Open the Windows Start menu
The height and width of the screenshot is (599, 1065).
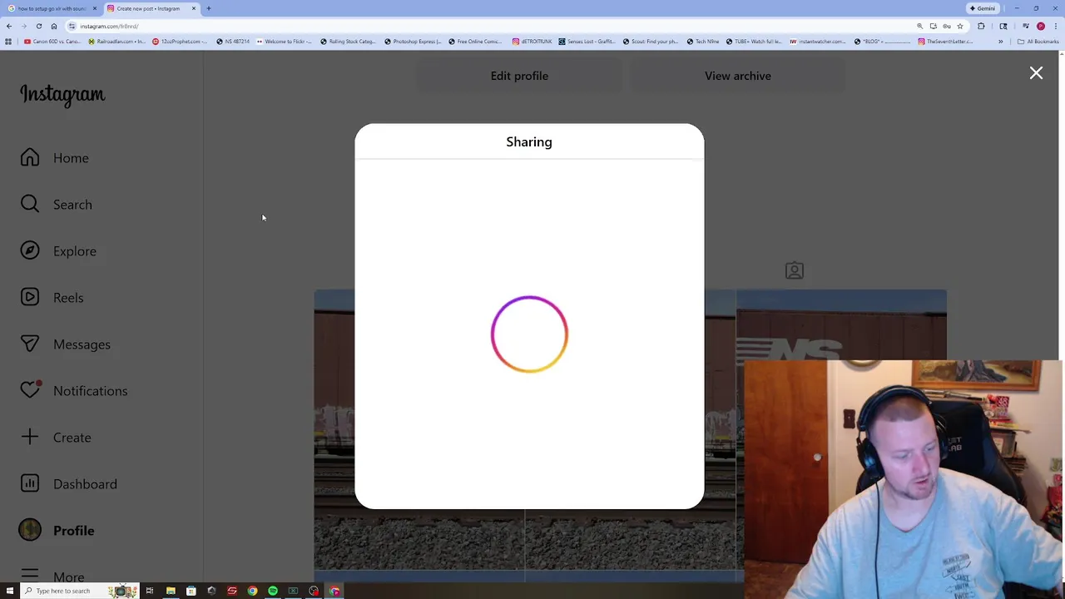(x=10, y=592)
